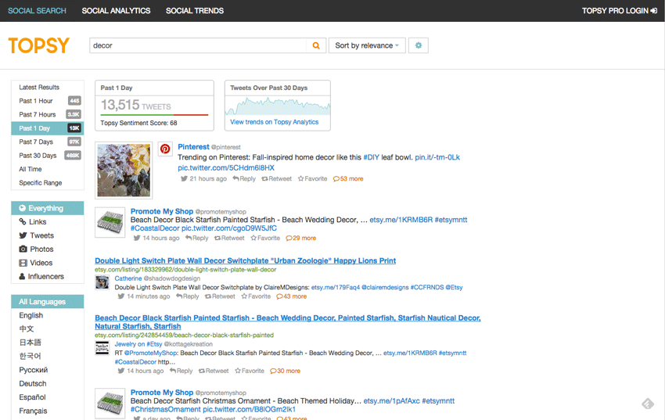This screenshot has width=665, height=420.
Task: Open Catherine's profile avatar
Action: click(x=102, y=282)
